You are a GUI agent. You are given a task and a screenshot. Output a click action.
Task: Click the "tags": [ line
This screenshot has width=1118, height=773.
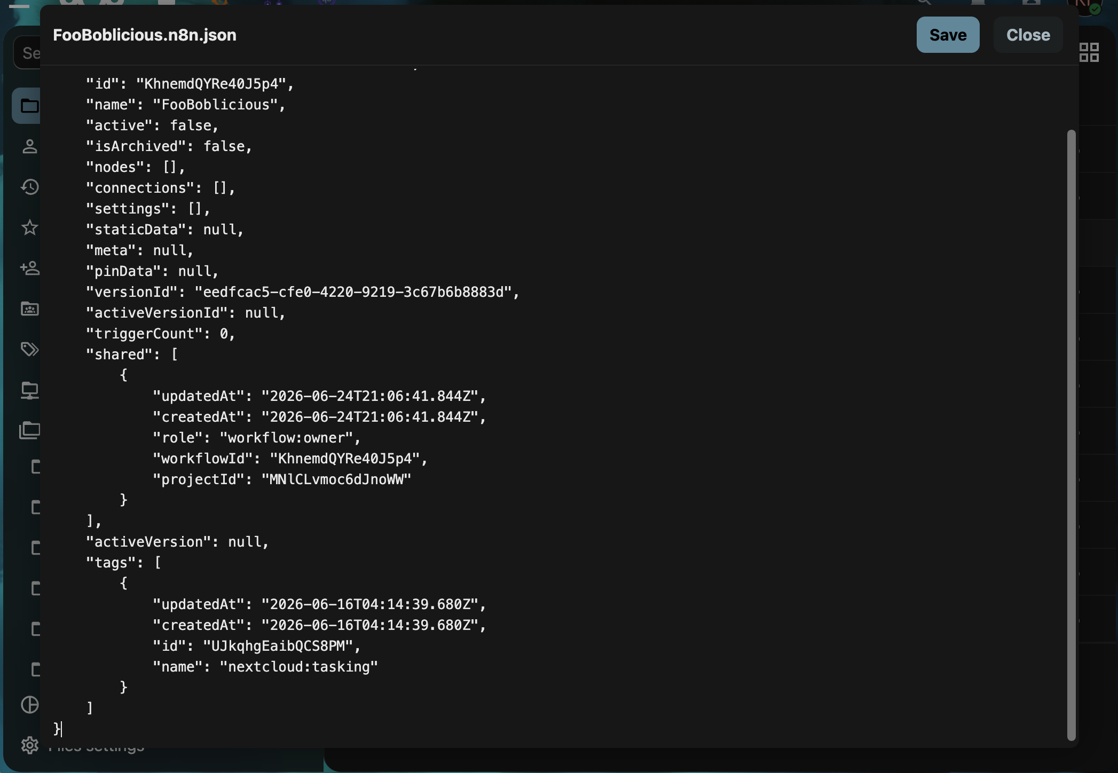pyautogui.click(x=123, y=563)
